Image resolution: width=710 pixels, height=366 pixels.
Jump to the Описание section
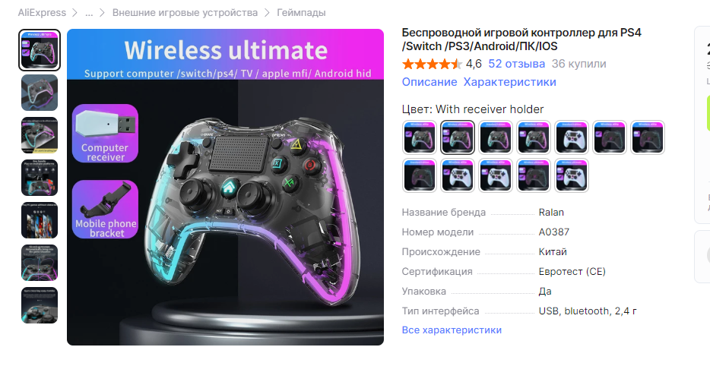(x=429, y=82)
